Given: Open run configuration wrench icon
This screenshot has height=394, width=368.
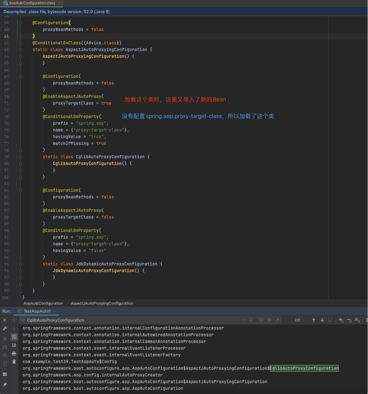Looking at the screenshot, I should 5,328.
